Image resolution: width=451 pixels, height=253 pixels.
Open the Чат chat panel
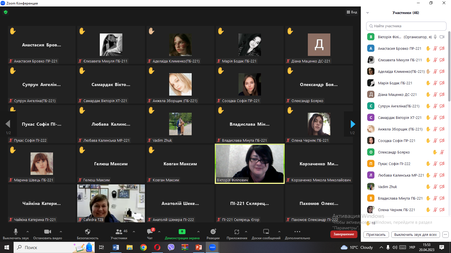click(x=150, y=232)
